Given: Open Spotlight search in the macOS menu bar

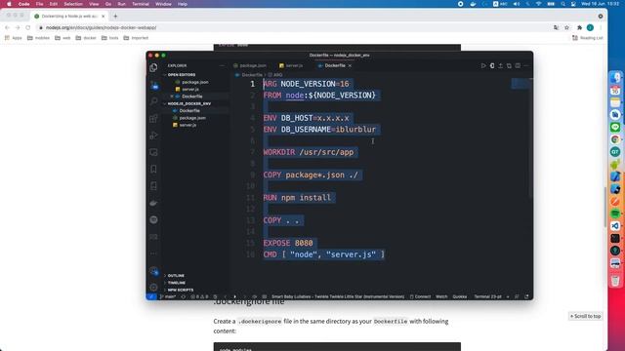Looking at the screenshot, I should tap(562, 4).
